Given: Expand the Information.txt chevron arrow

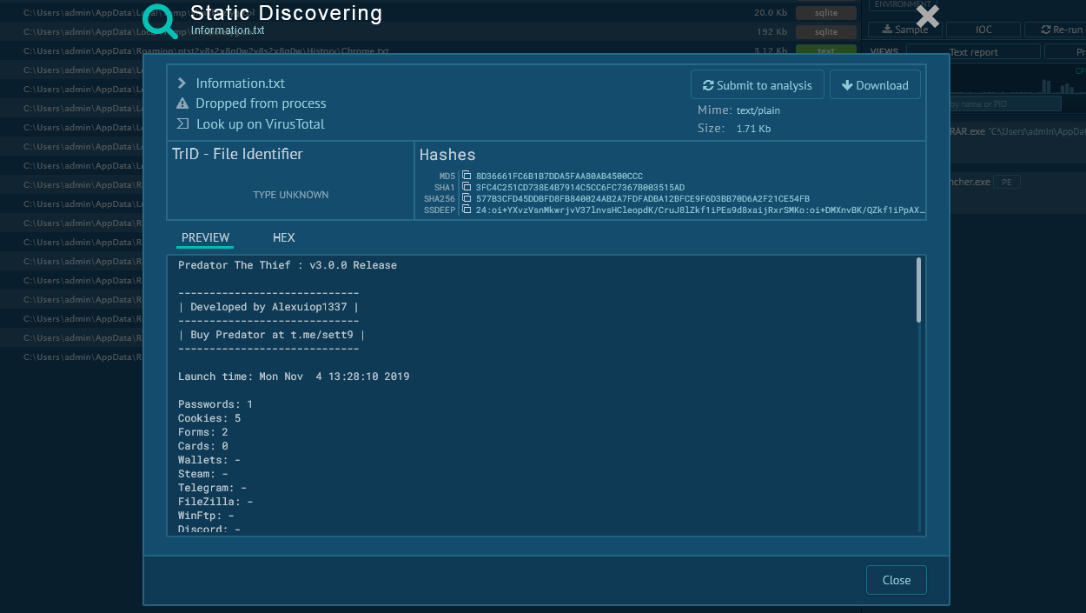Looking at the screenshot, I should point(182,83).
